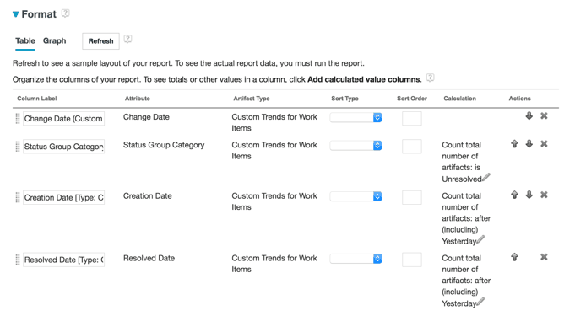Viewport: 575px width, 316px height.
Task: Click the Sort Type column header
Action: [345, 99]
